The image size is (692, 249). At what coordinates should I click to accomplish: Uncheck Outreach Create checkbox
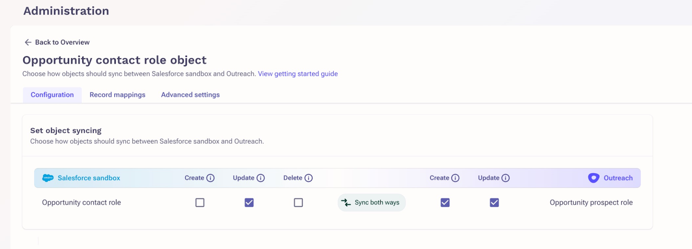pos(445,202)
